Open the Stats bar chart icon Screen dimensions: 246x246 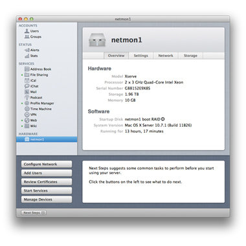[x=27, y=56]
